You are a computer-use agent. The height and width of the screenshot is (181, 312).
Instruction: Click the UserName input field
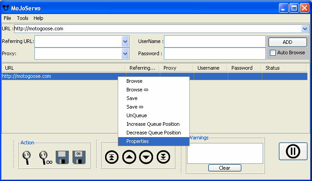[215, 41]
